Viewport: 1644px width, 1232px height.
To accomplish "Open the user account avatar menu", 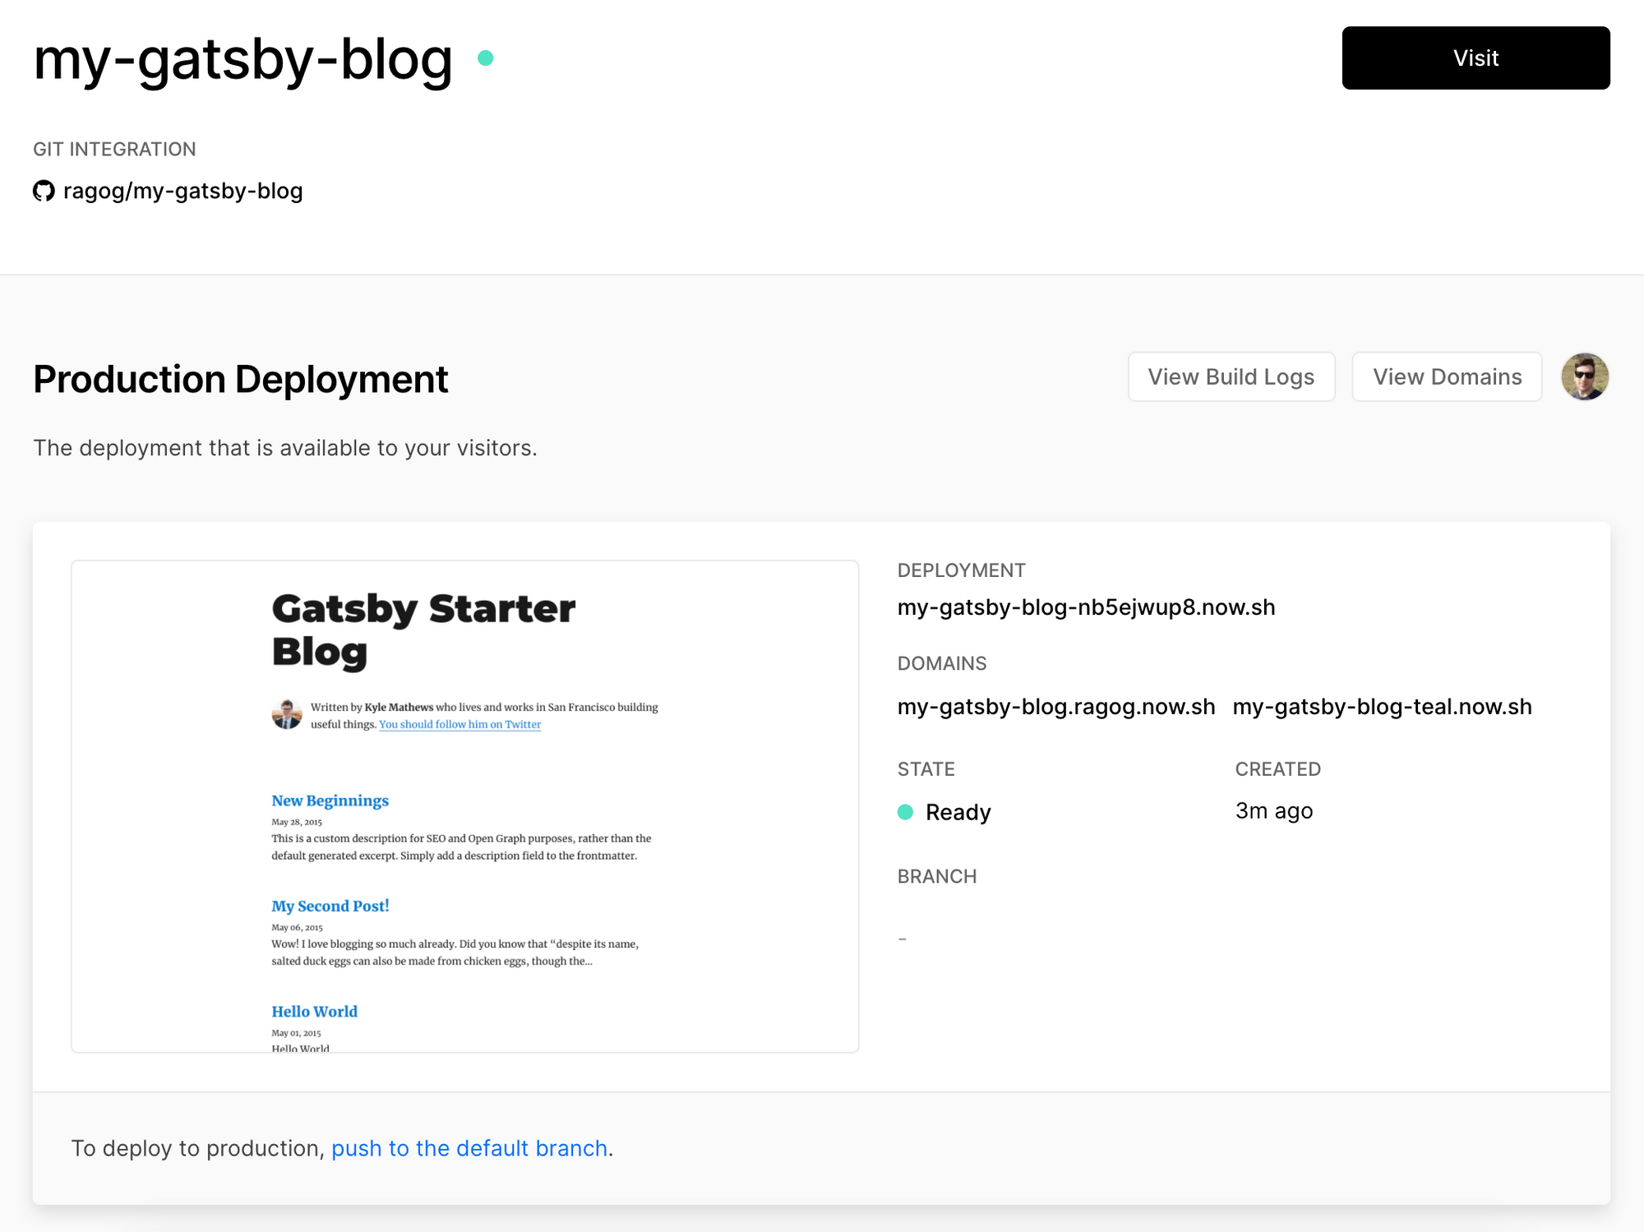I will point(1583,376).
